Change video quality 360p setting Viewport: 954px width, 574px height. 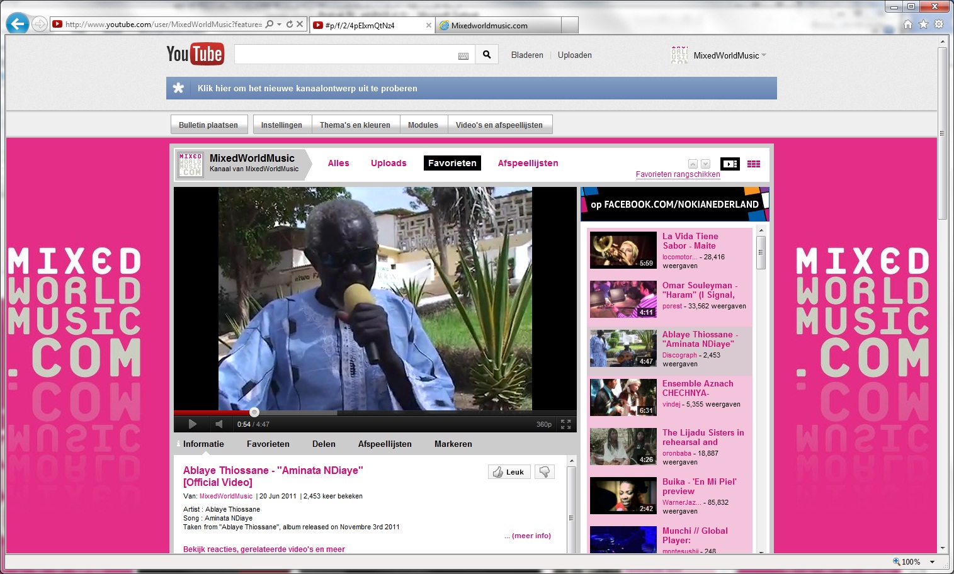pyautogui.click(x=544, y=424)
